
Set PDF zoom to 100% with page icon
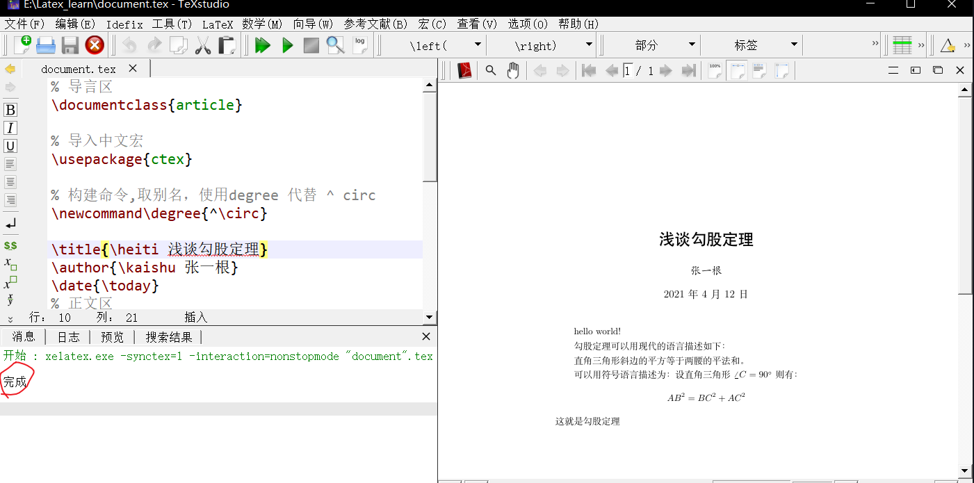(x=715, y=70)
